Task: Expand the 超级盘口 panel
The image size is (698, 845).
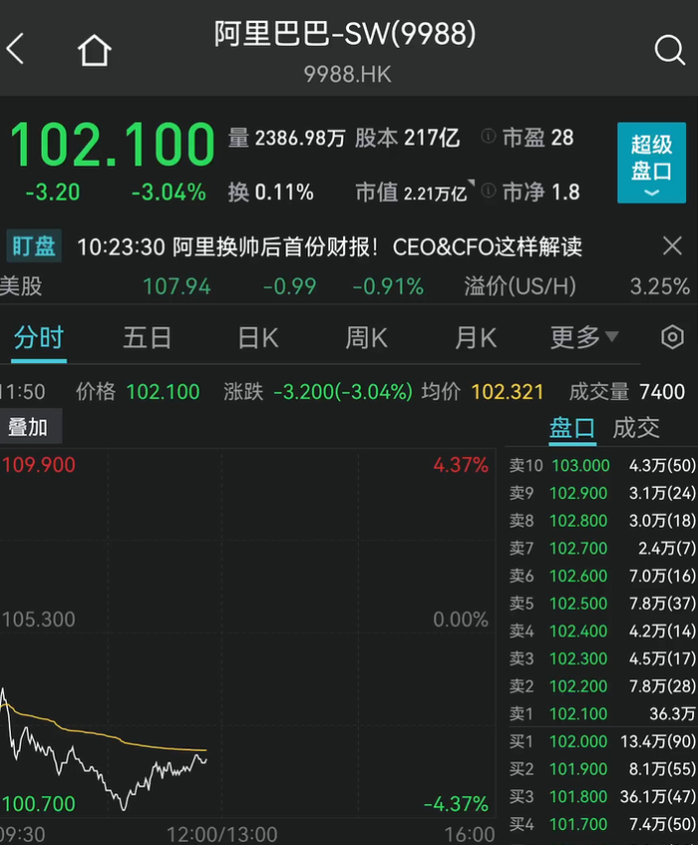Action: click(x=652, y=163)
